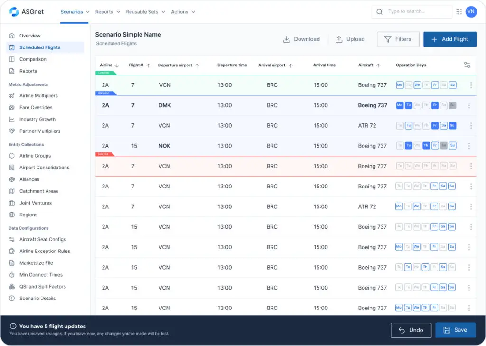486x346 pixels.
Task: Click the ASGnet logo icon
Action: 14,12
